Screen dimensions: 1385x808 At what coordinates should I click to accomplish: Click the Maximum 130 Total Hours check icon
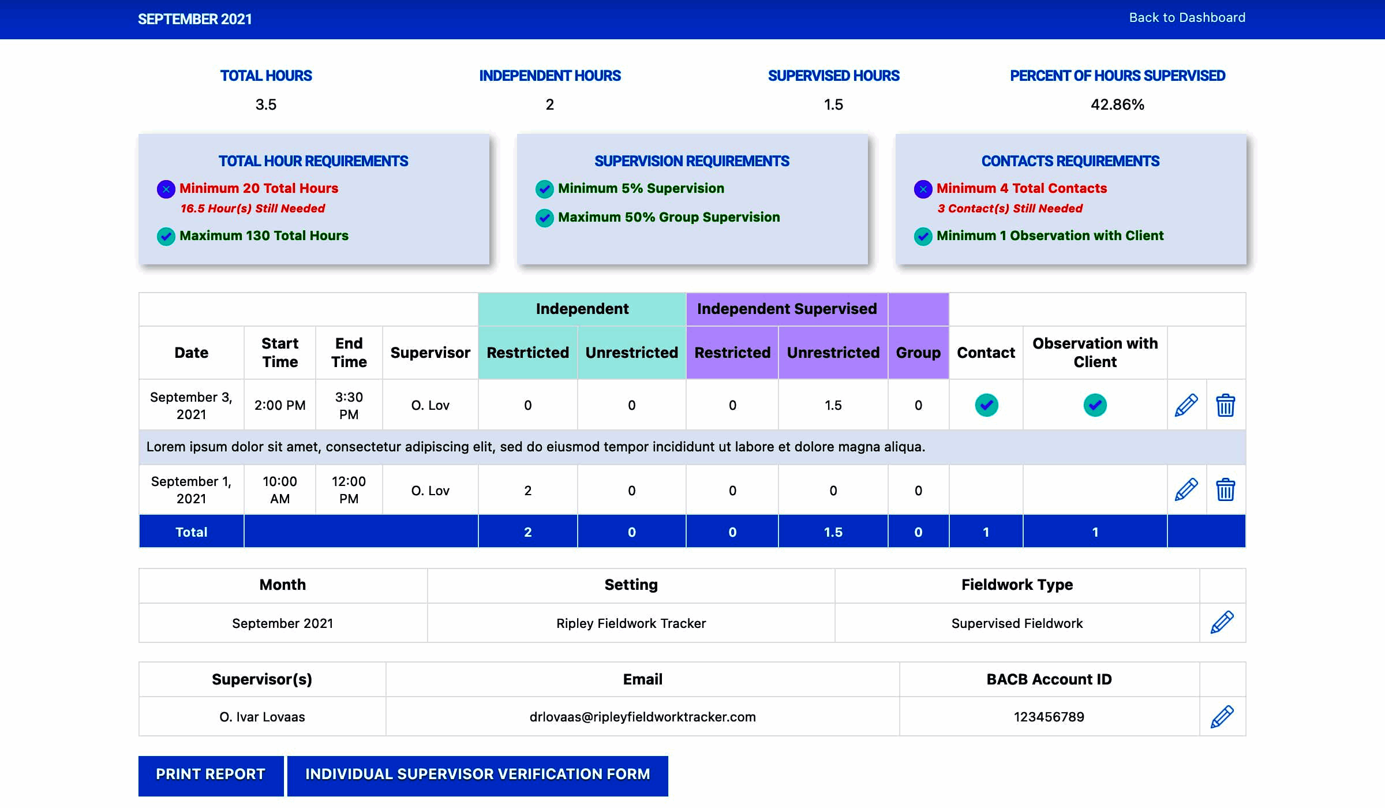[x=166, y=236]
